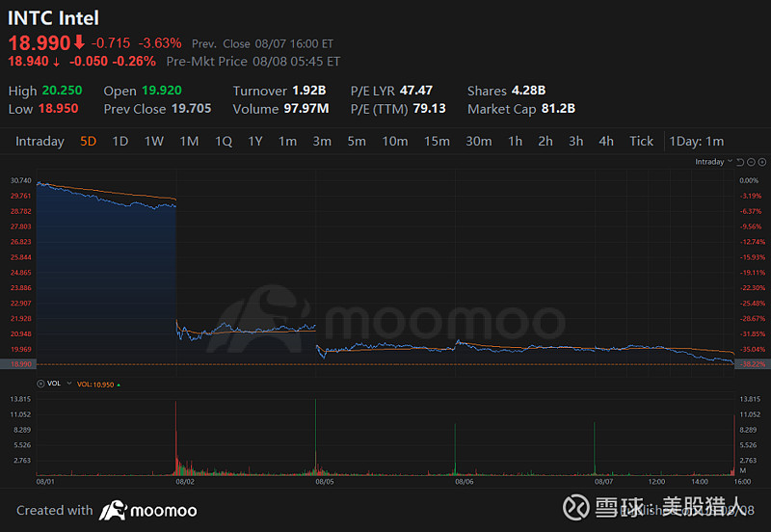The width and height of the screenshot is (771, 532).
Task: Switch to the 1D timeframe tab
Action: [x=120, y=142]
